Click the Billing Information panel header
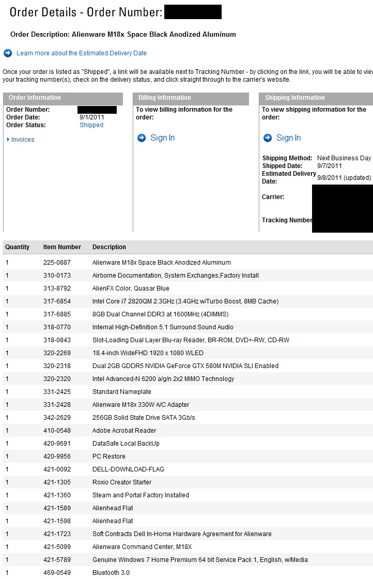This screenshot has width=373, height=579. pos(191,98)
